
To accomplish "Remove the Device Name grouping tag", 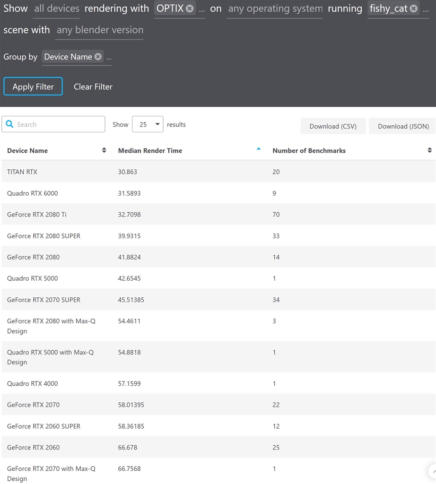I will pyautogui.click(x=98, y=57).
